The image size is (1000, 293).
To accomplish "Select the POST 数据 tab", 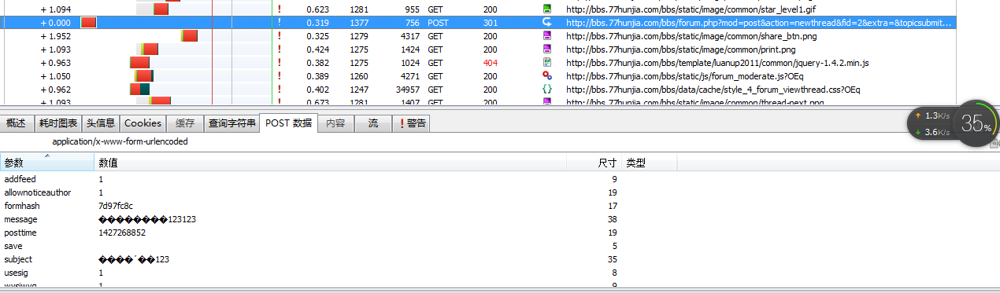I will click(288, 123).
